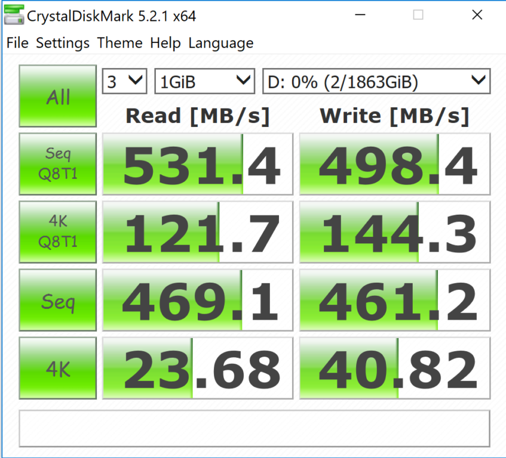The height and width of the screenshot is (458, 506).
Task: Close the CrystalDiskMark window
Action: [x=477, y=15]
